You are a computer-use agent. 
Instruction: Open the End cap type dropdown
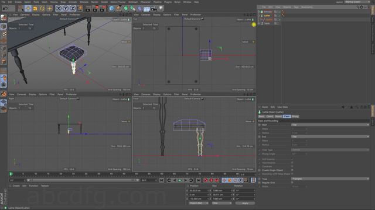coord(330,136)
